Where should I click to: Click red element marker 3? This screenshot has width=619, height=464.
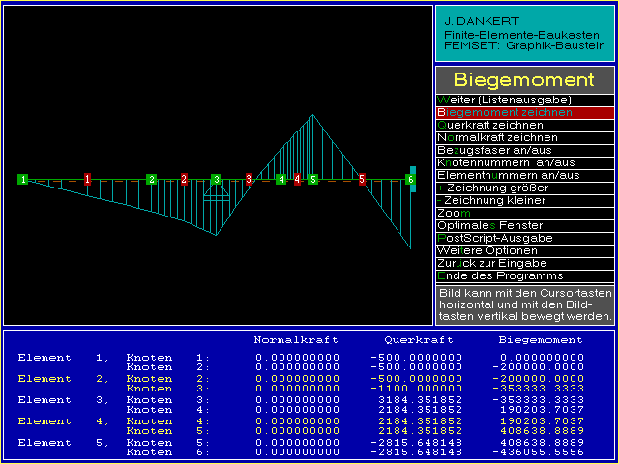coord(249,179)
